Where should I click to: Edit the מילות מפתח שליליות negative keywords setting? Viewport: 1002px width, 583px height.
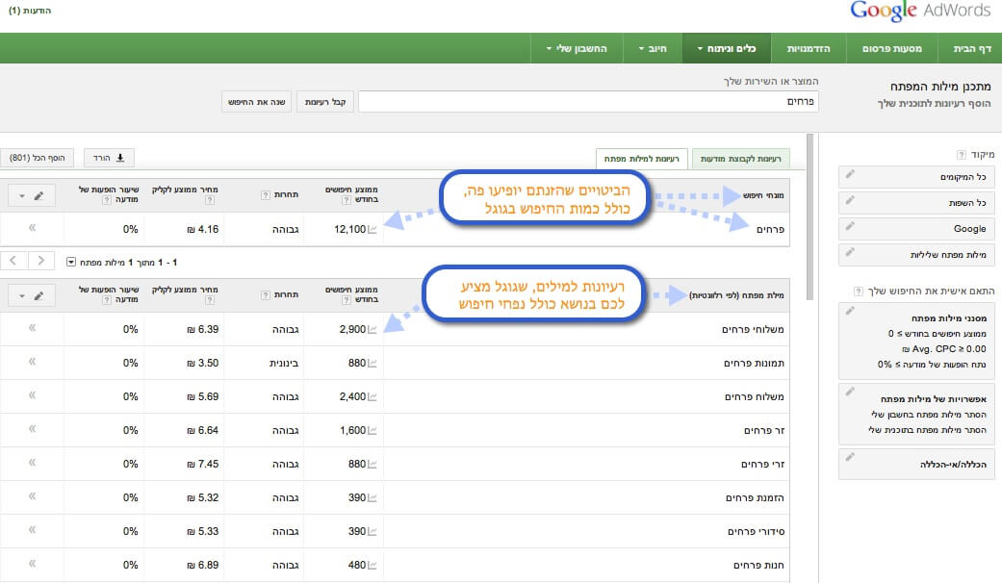point(848,252)
